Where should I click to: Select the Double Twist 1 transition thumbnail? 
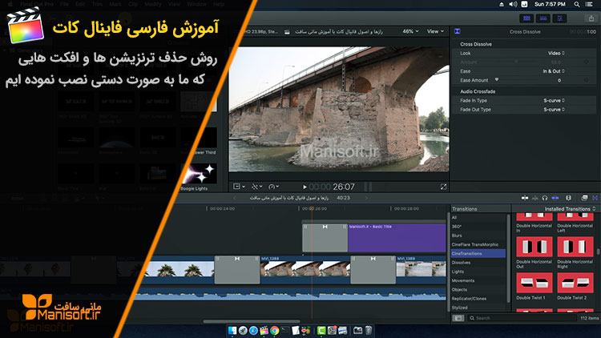pos(534,283)
